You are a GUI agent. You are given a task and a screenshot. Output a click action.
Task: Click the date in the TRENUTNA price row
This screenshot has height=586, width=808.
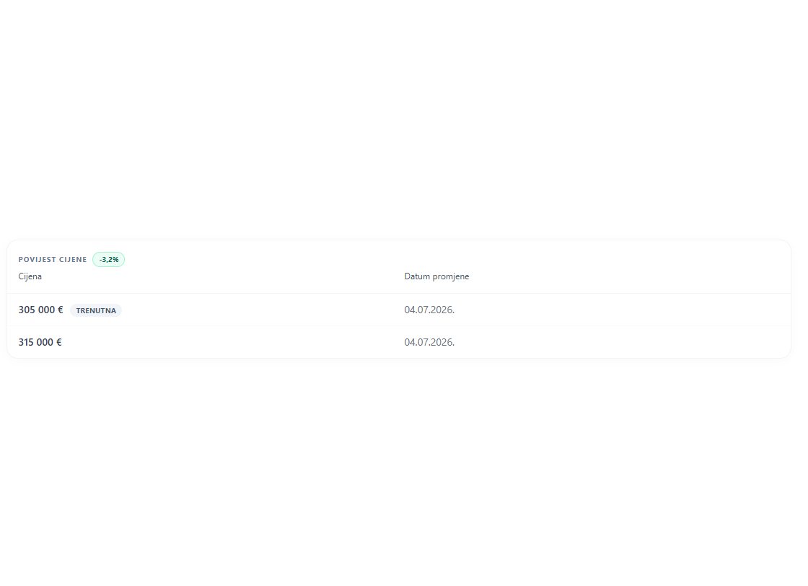coord(429,310)
